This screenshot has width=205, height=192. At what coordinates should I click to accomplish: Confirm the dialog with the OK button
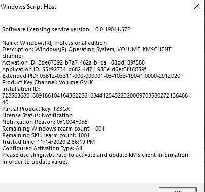pos(178,190)
